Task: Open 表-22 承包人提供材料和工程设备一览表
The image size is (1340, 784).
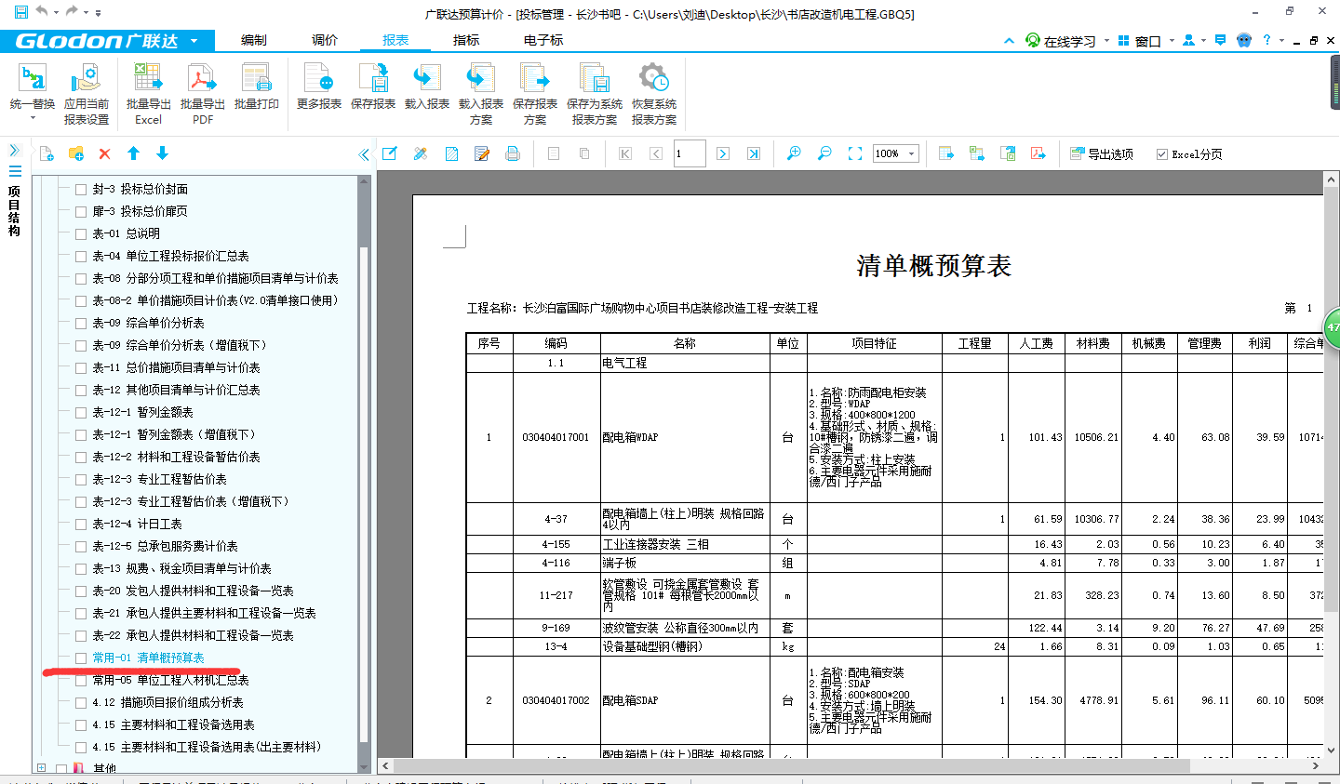Action: point(193,635)
